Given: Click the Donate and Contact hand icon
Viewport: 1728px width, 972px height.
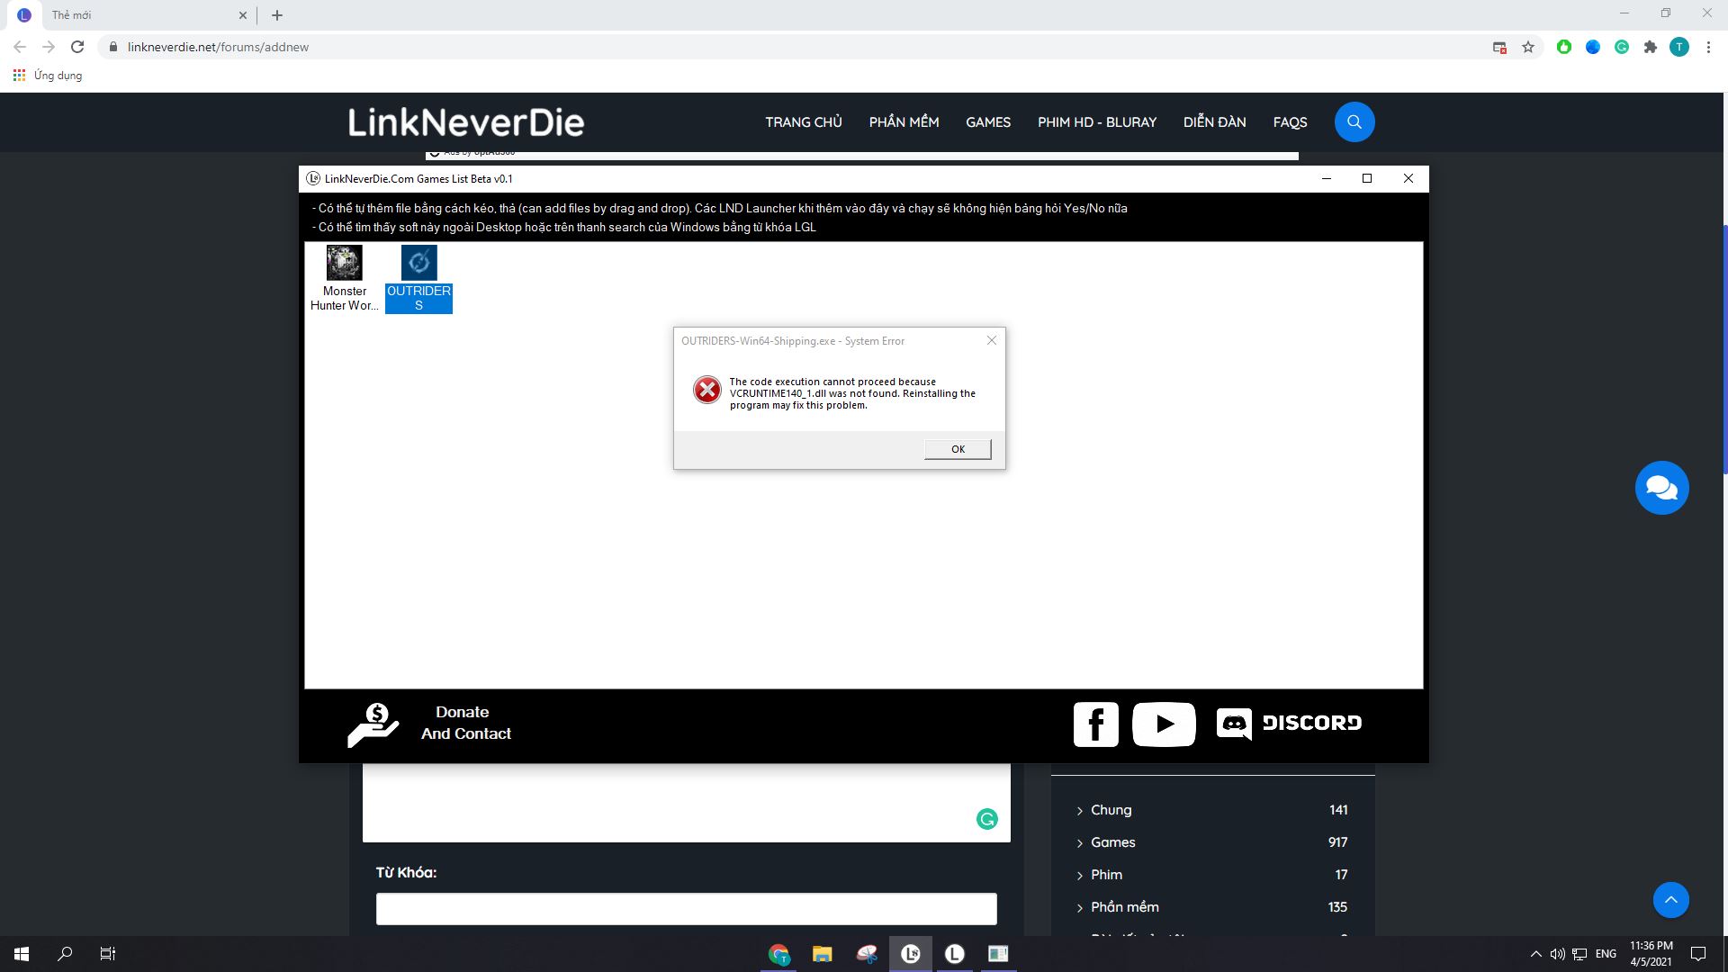Looking at the screenshot, I should coord(373,724).
